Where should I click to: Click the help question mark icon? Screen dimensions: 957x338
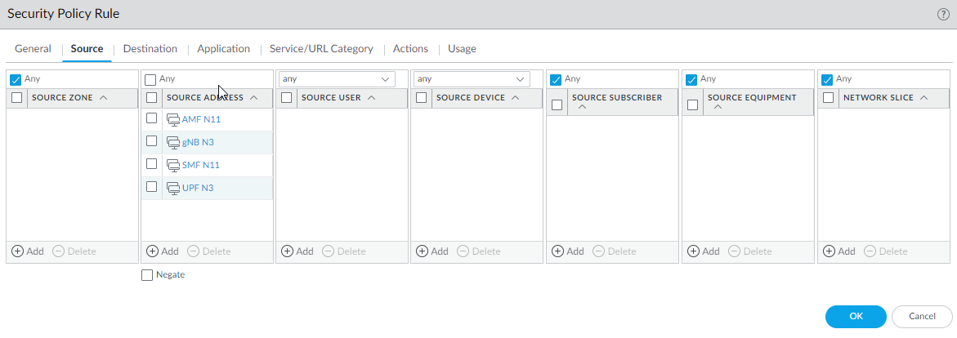pos(942,15)
